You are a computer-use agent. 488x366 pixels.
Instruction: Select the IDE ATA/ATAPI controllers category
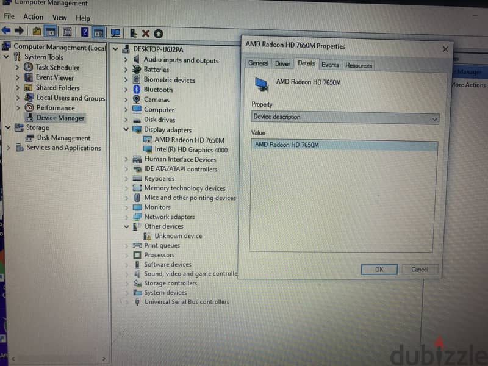[x=181, y=169]
